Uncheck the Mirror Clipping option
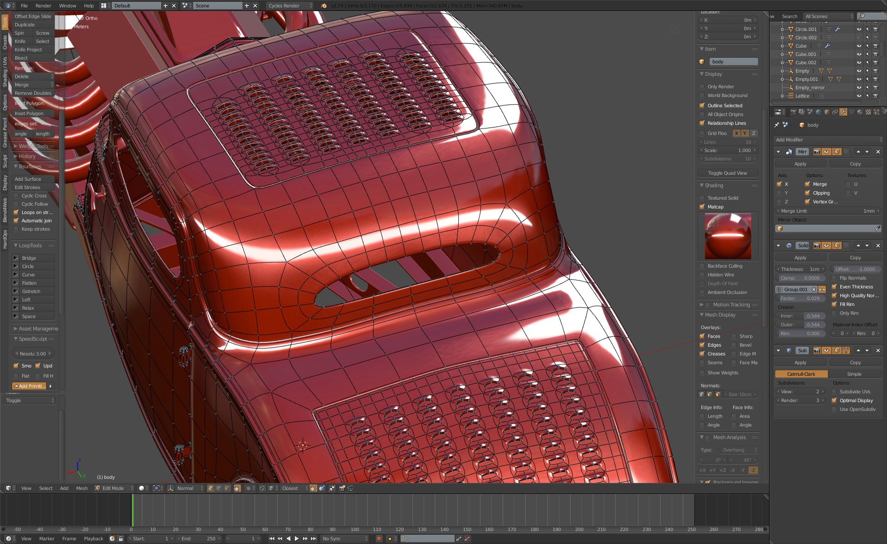This screenshot has width=887, height=544. (807, 193)
